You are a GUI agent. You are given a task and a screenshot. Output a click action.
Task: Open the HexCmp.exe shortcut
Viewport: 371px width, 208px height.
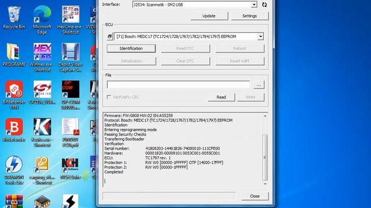(70, 20)
